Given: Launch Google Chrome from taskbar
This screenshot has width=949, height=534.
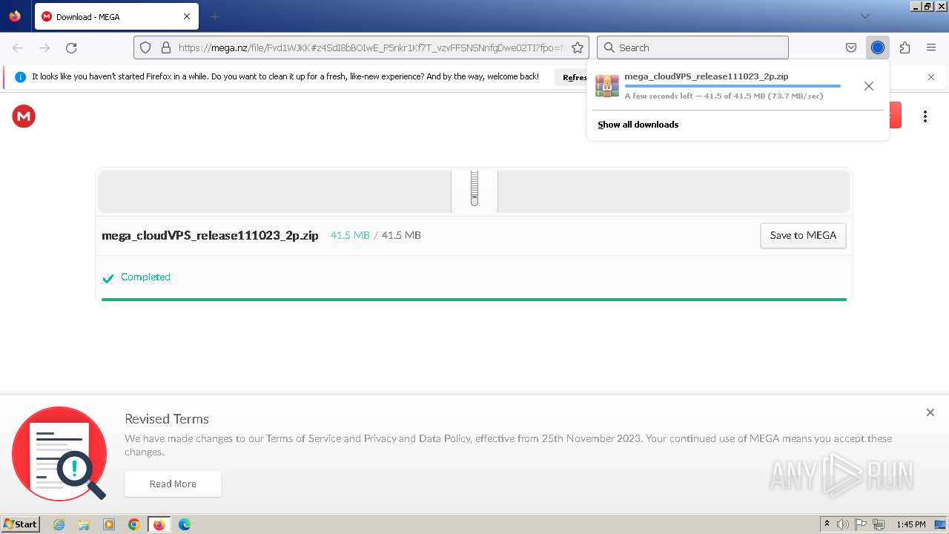Looking at the screenshot, I should pos(134,524).
